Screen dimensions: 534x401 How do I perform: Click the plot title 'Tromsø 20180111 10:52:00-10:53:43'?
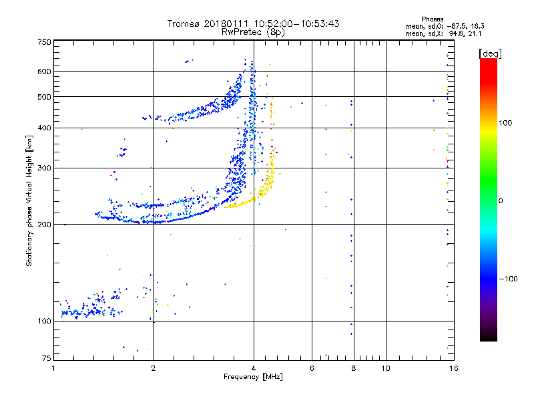pyautogui.click(x=253, y=23)
